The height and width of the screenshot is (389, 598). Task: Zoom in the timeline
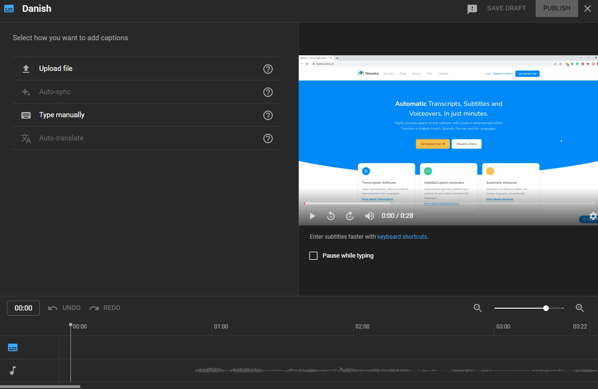(580, 308)
